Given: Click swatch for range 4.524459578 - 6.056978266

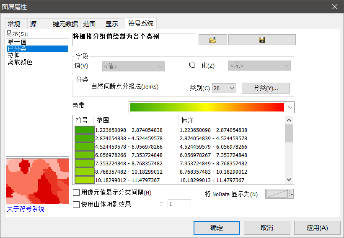Looking at the screenshot, I should coord(85,147).
